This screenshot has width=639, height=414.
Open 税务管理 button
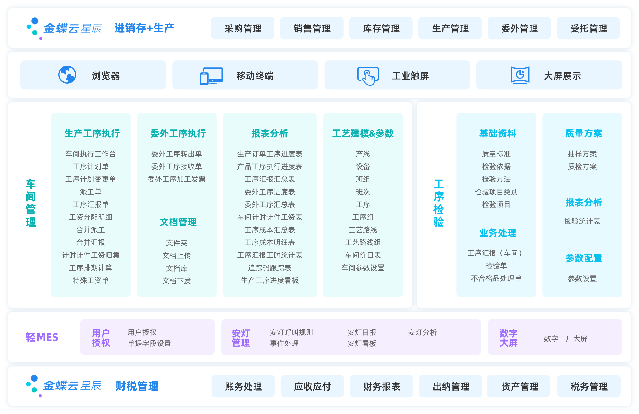(589, 386)
